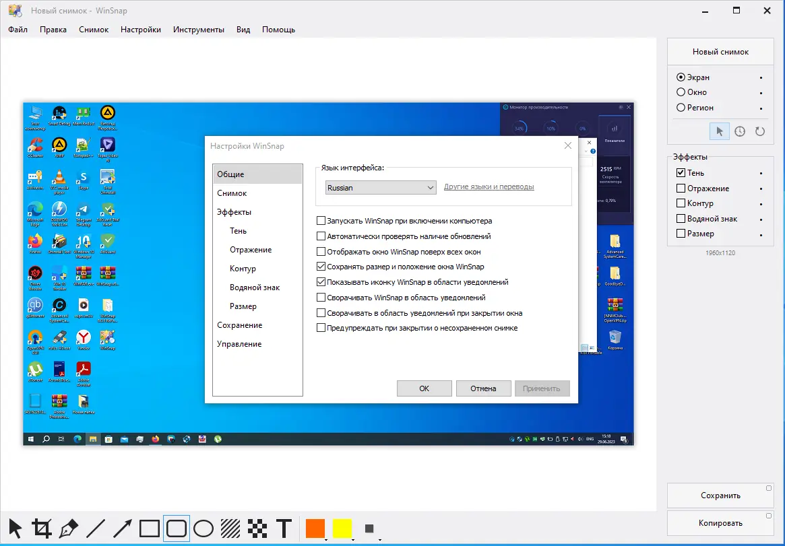Click the capture delay clock icon
Image resolution: width=785 pixels, height=546 pixels.
coord(740,131)
